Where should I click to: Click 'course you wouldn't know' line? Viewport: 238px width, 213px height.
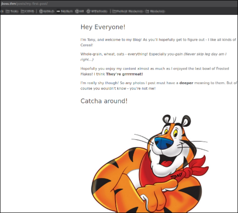click(x=118, y=88)
